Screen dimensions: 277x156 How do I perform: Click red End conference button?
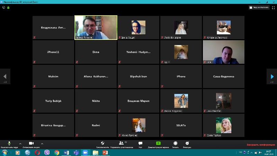pyautogui.click(x=261, y=145)
